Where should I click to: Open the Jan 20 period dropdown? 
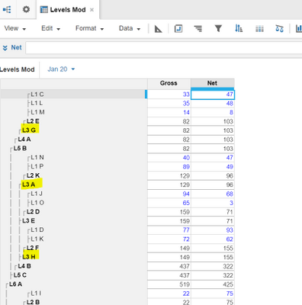point(61,69)
